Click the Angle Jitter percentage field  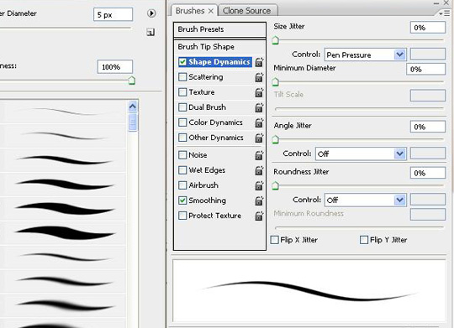[x=428, y=127]
